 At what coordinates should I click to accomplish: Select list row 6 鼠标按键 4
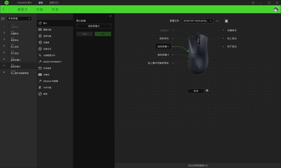tap(18, 59)
